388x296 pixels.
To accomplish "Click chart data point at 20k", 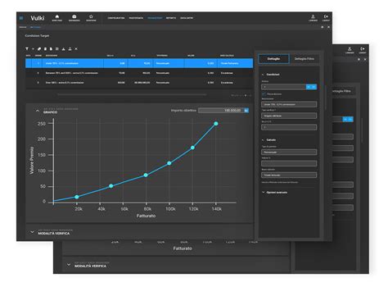I will [77, 197].
